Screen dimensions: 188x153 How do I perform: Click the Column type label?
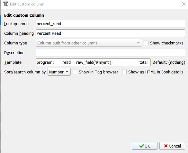15,43
